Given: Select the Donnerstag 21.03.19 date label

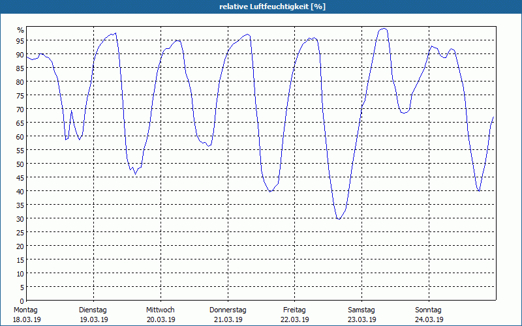Looking at the screenshot, I should tap(228, 315).
